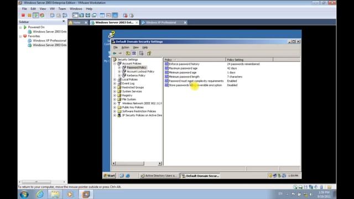This screenshot has width=354, height=199.
Task: Expand the Local Policies node
Action: [114, 80]
